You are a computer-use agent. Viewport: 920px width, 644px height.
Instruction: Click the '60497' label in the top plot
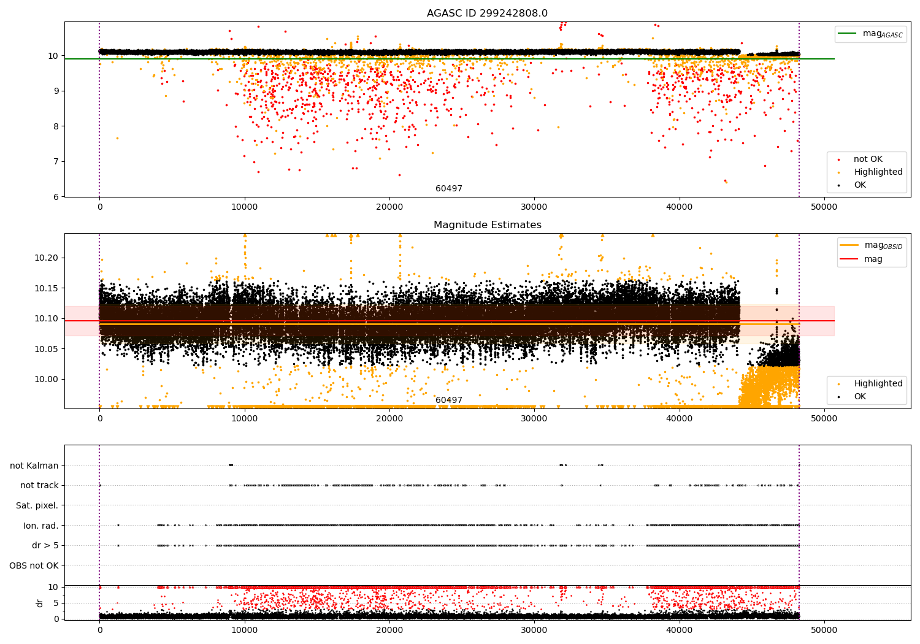coord(449,189)
